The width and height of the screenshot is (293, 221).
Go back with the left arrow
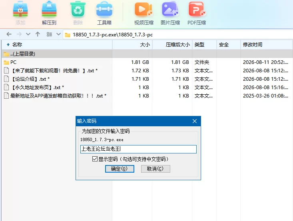click(x=9, y=34)
